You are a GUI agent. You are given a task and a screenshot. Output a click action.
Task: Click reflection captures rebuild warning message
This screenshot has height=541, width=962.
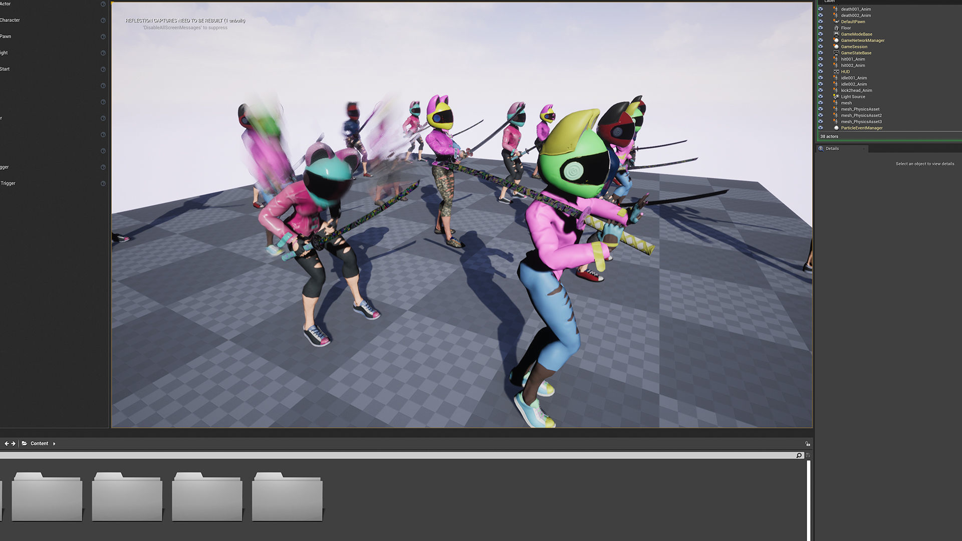pyautogui.click(x=185, y=21)
